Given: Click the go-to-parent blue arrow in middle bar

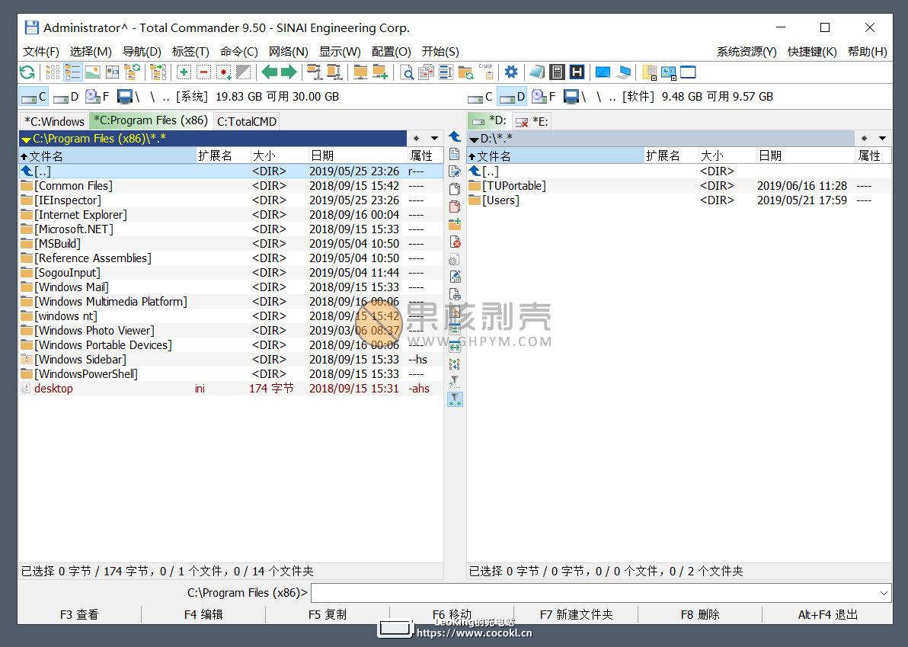Looking at the screenshot, I should (x=456, y=137).
